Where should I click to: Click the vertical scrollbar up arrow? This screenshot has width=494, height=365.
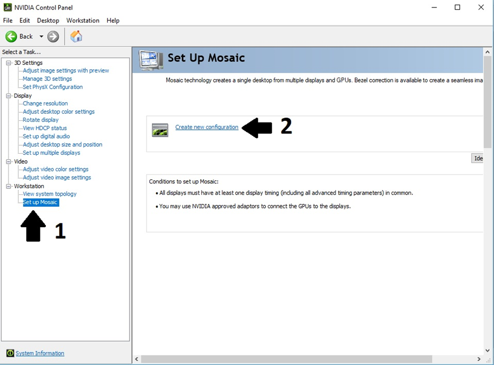(488, 52)
